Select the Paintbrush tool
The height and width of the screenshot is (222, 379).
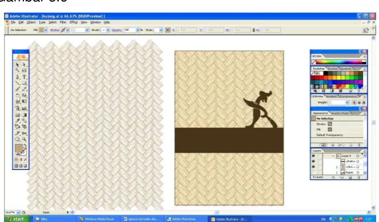(17, 89)
